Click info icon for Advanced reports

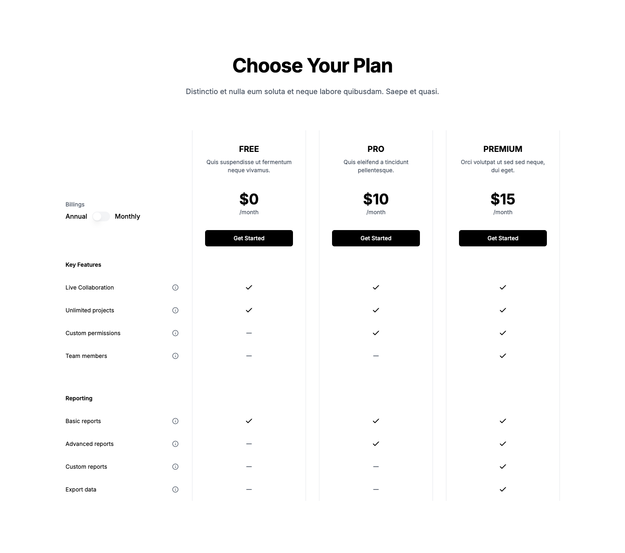tap(175, 444)
